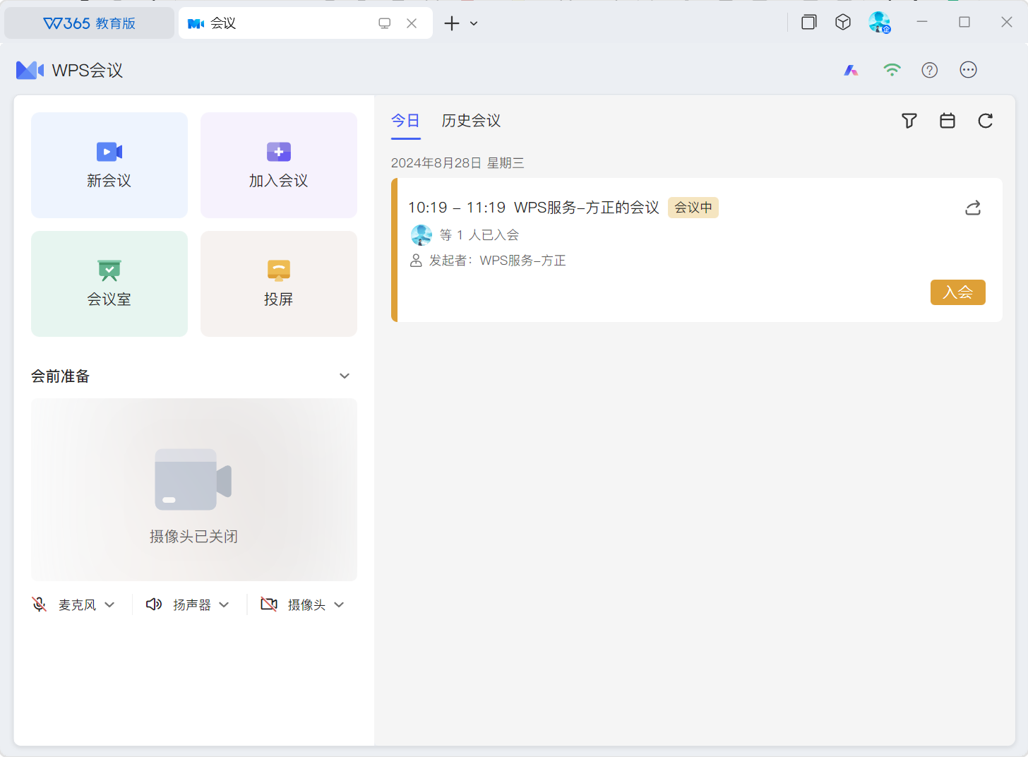
Task: Click the camera preview area
Action: pos(194,489)
